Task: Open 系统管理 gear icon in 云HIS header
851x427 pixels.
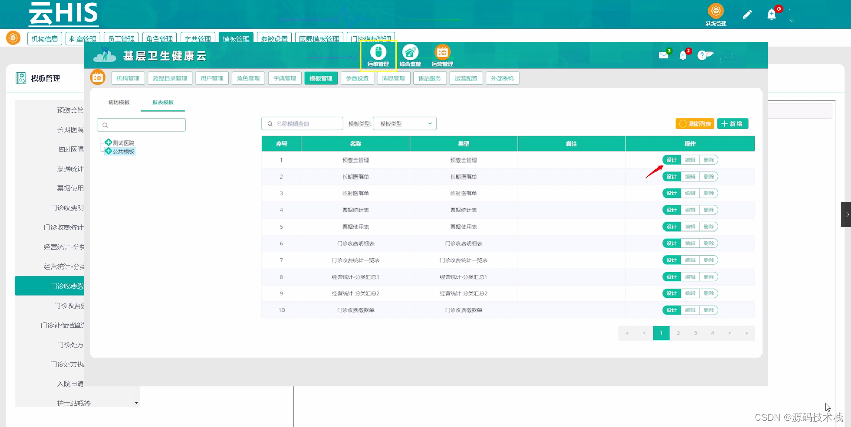Action: (x=716, y=14)
